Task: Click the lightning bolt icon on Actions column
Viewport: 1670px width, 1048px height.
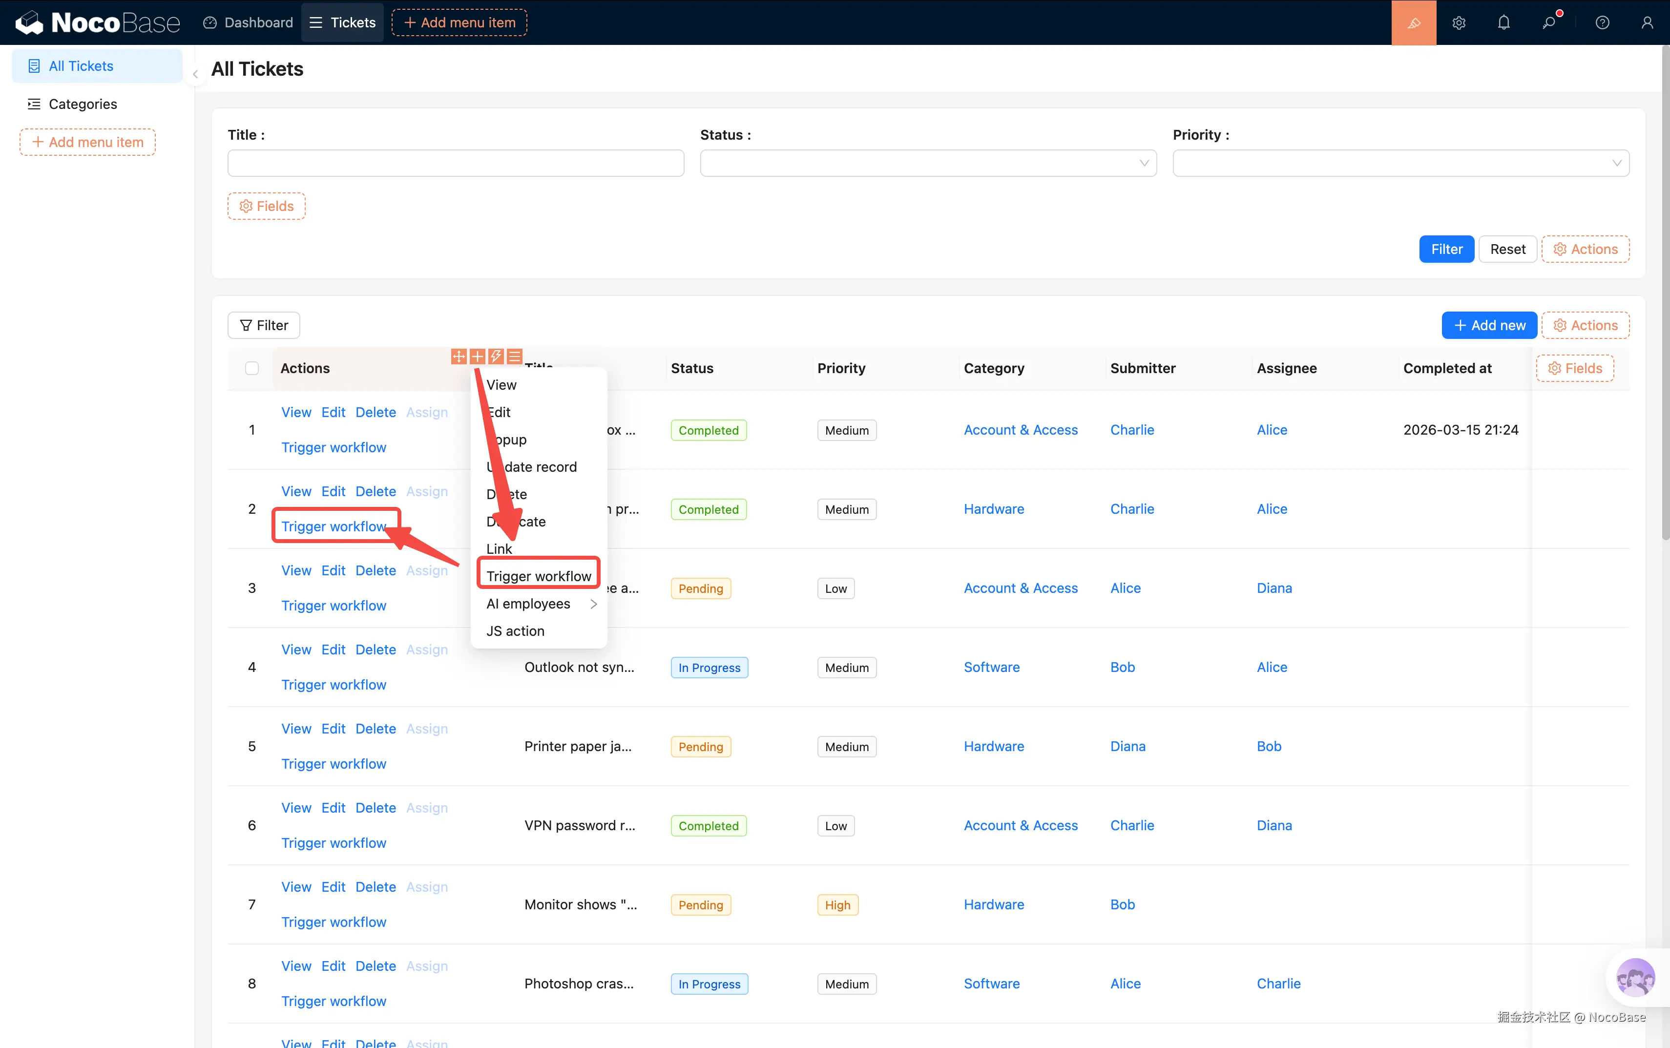Action: [496, 356]
